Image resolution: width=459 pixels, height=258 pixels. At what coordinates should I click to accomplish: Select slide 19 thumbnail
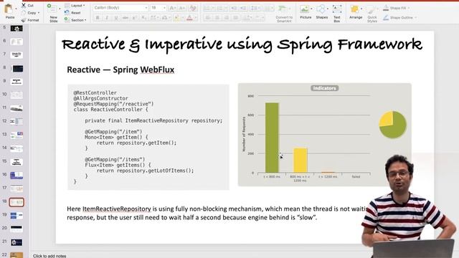[x=16, y=216]
